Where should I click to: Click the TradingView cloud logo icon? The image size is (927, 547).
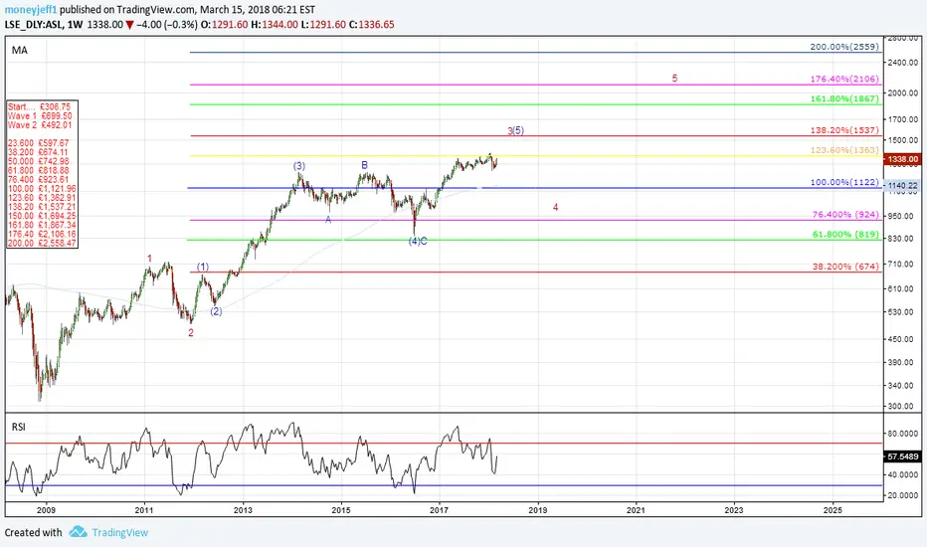(78, 532)
